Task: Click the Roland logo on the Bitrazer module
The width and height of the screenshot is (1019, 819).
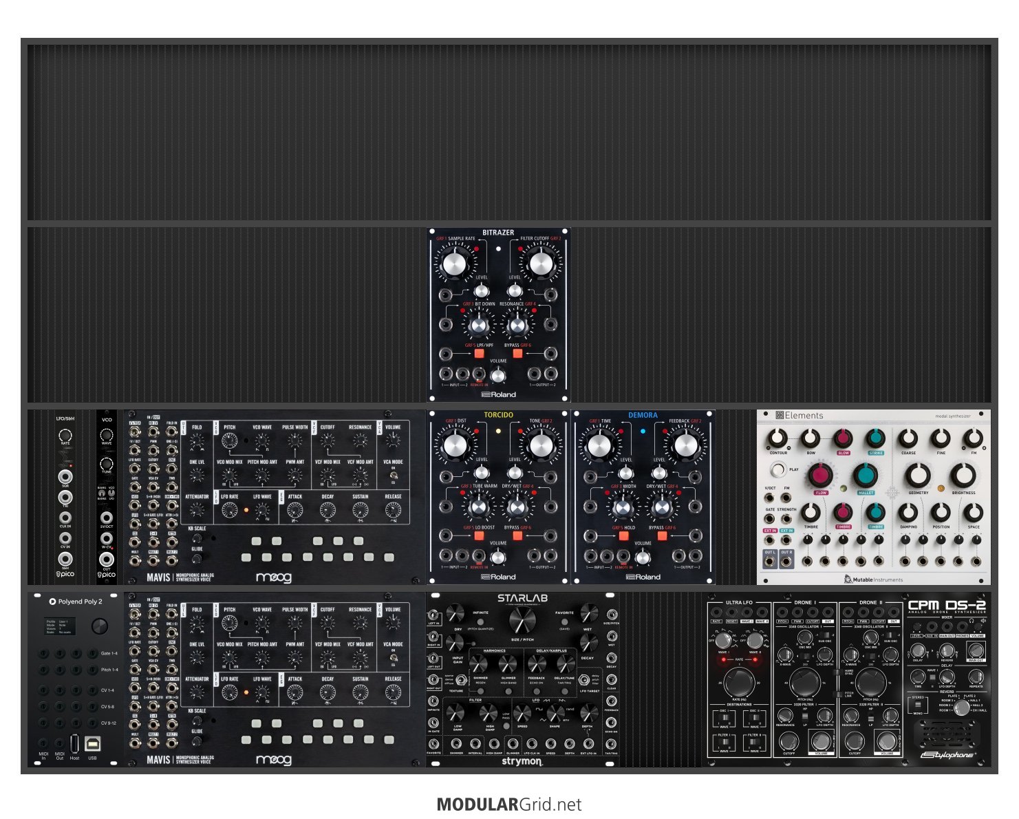Action: click(x=498, y=395)
